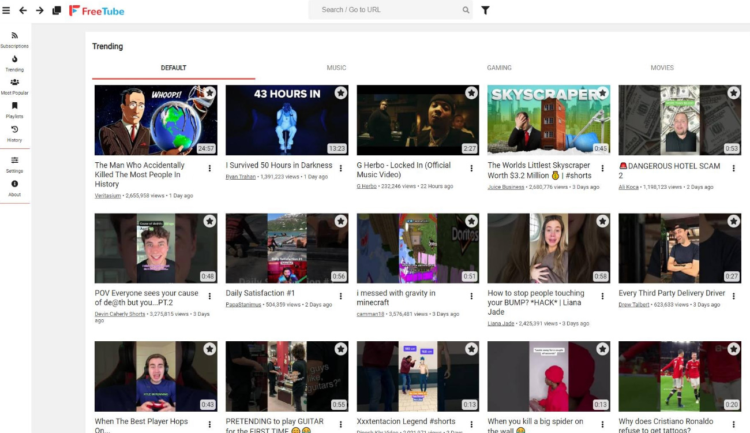Favorite the Veritasium video with its star
Screen dimensions: 750x433
tap(210, 92)
